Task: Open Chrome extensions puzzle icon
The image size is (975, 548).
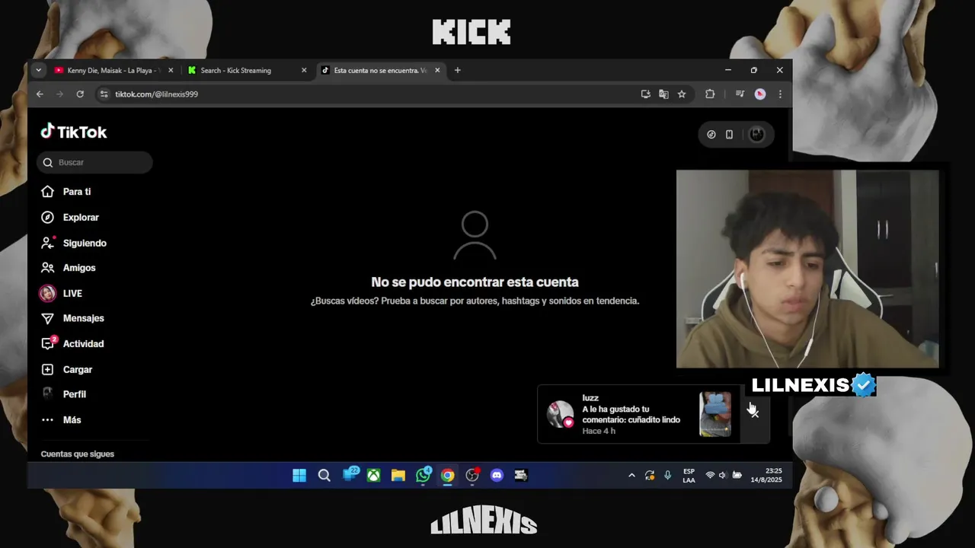Action: tap(710, 94)
